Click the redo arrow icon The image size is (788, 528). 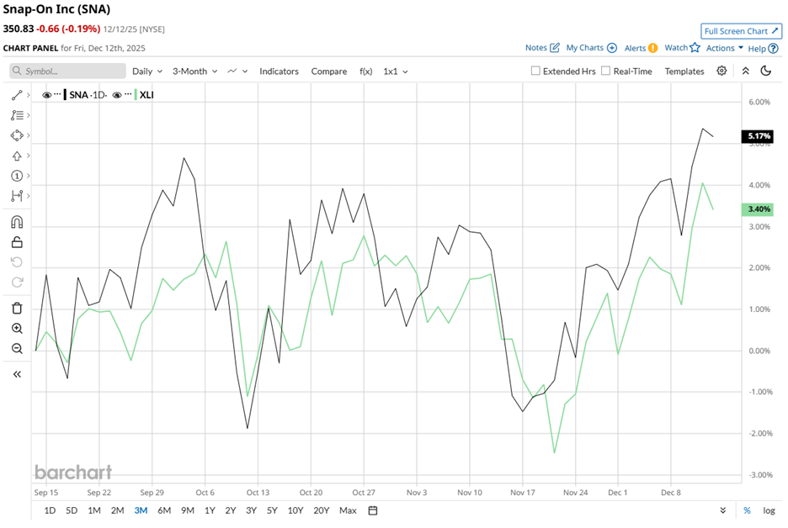[17, 282]
